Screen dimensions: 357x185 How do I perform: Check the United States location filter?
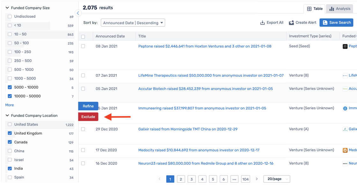point(10,124)
